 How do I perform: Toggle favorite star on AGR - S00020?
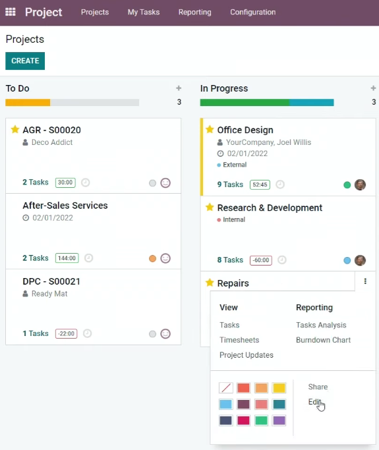point(15,129)
